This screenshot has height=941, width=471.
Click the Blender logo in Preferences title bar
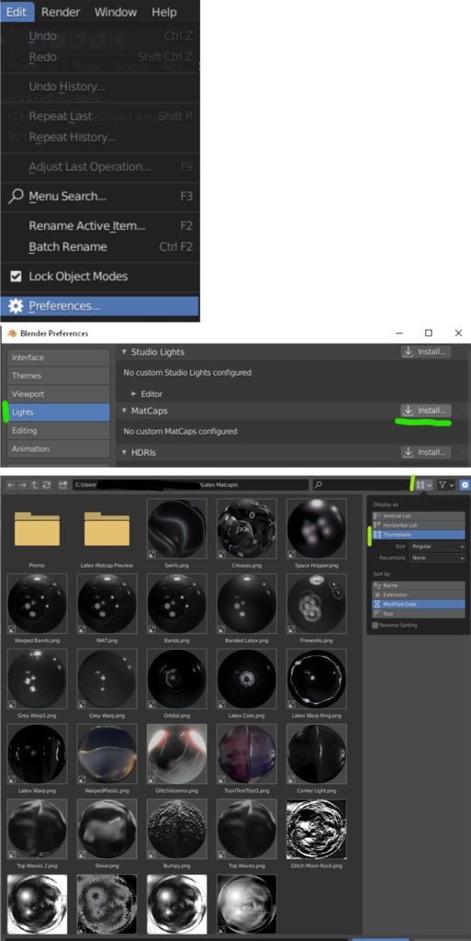tap(12, 333)
